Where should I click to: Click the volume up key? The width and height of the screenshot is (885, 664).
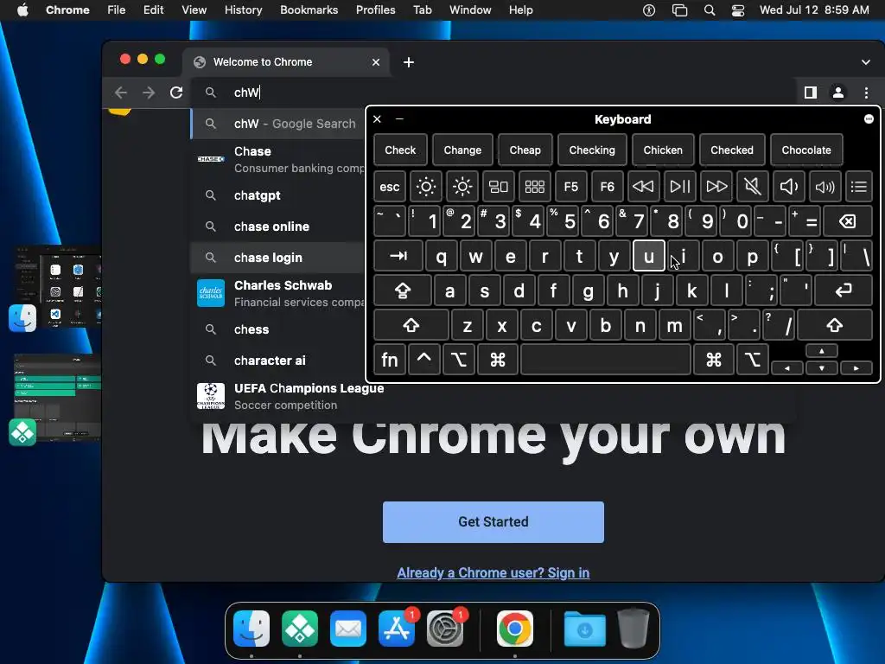825,187
